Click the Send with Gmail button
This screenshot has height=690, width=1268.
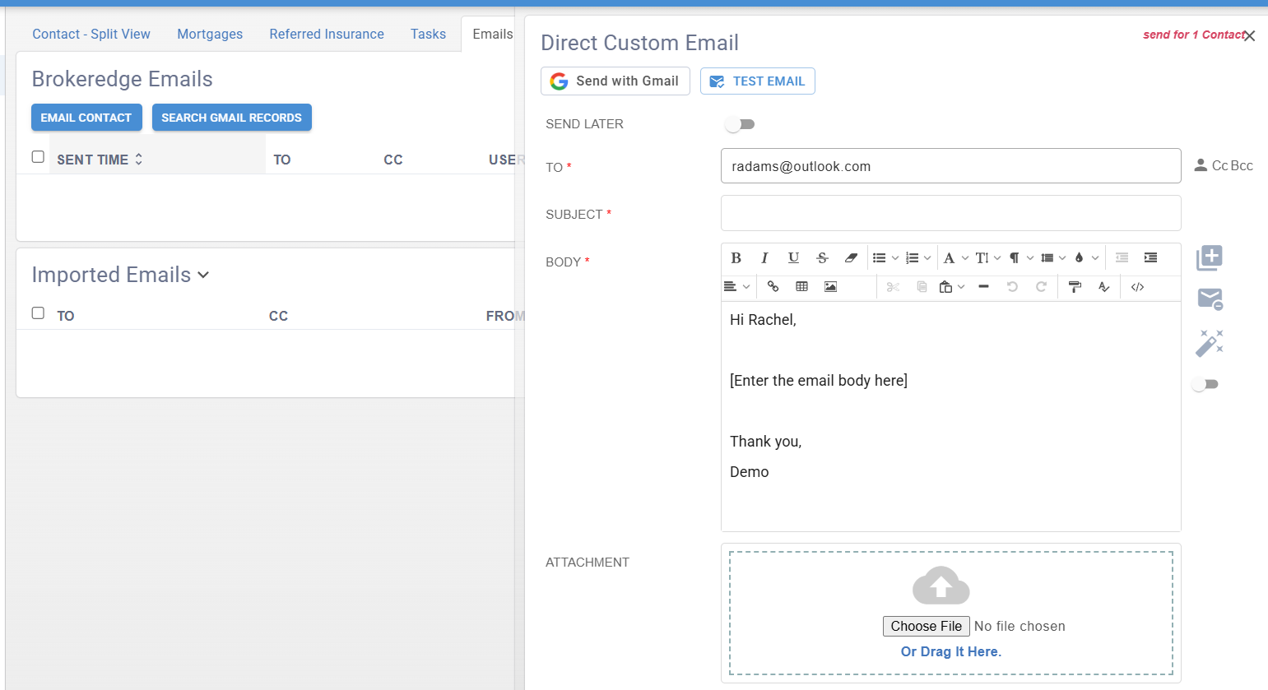pyautogui.click(x=615, y=81)
